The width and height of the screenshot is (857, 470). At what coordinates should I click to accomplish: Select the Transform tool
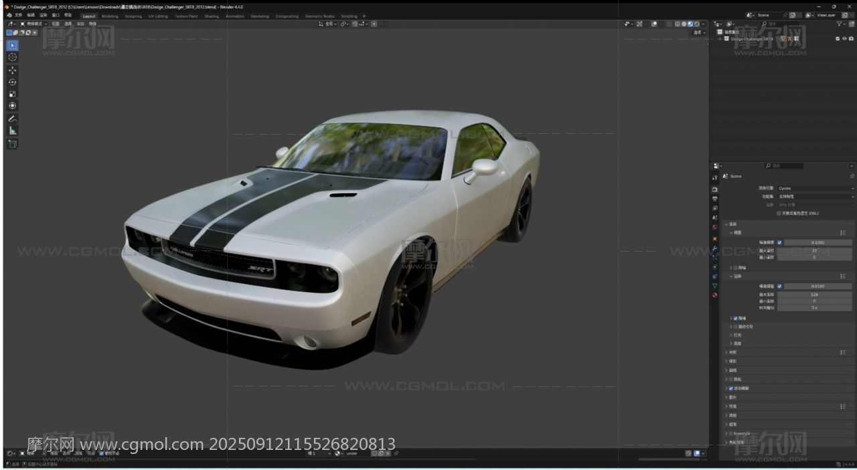(x=12, y=106)
